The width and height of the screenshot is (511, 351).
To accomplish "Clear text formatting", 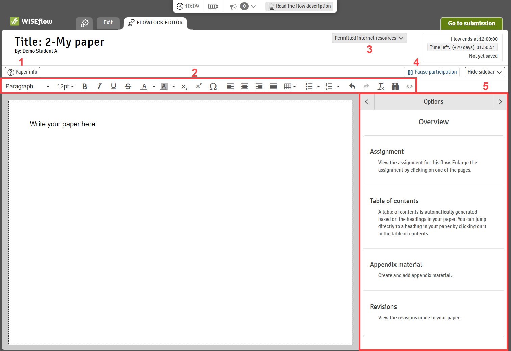I will (x=381, y=86).
